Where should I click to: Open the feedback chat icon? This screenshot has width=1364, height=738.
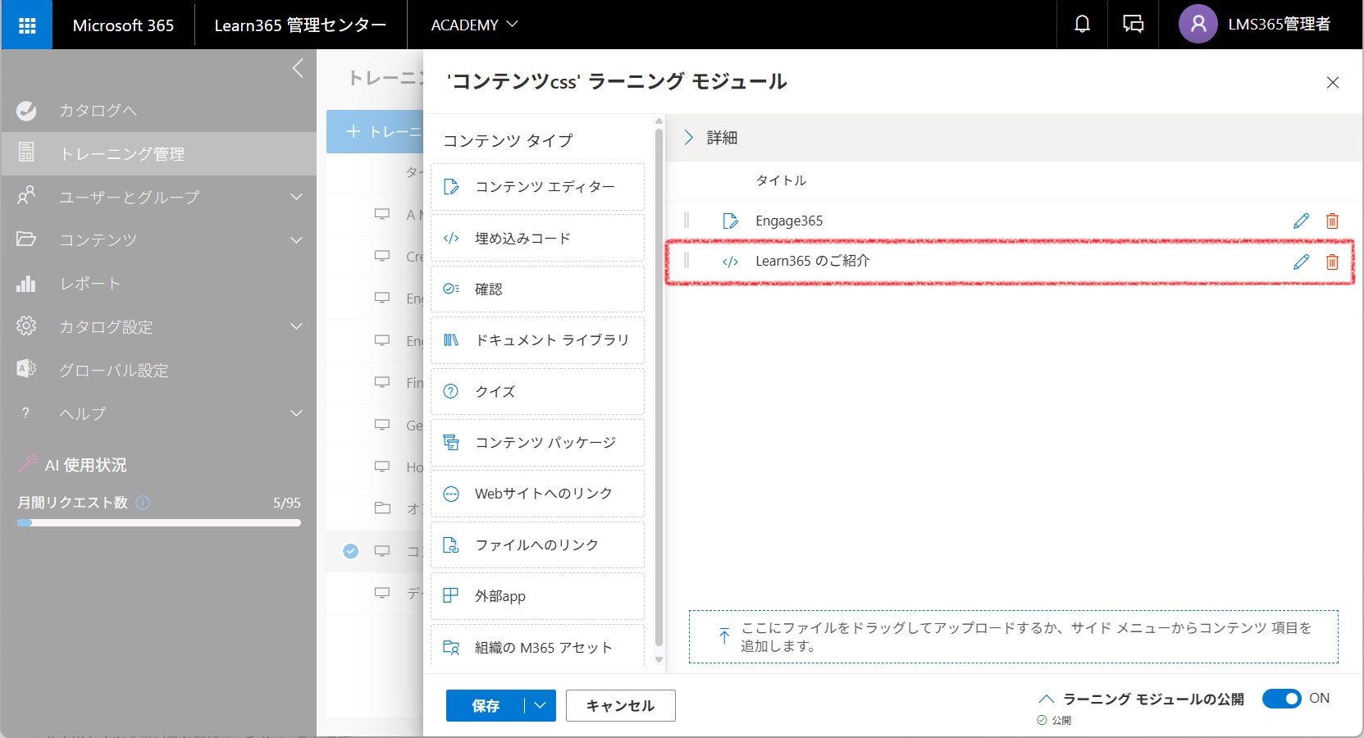click(x=1133, y=25)
